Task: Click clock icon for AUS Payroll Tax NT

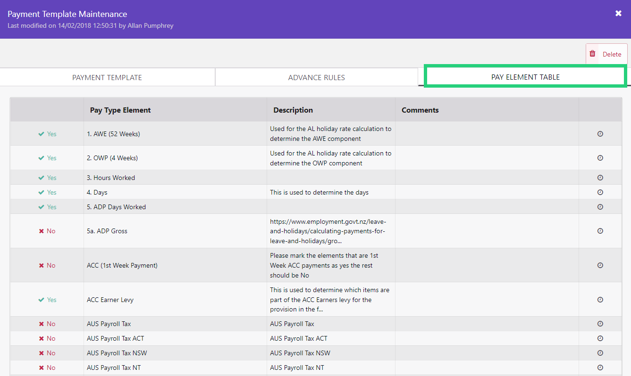Action: tap(600, 368)
